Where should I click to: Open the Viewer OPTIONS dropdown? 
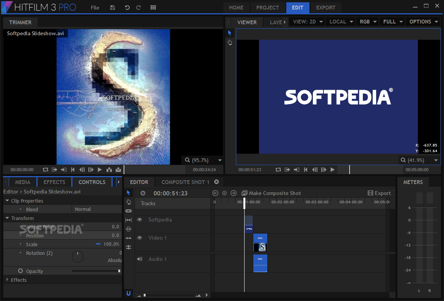coord(424,22)
